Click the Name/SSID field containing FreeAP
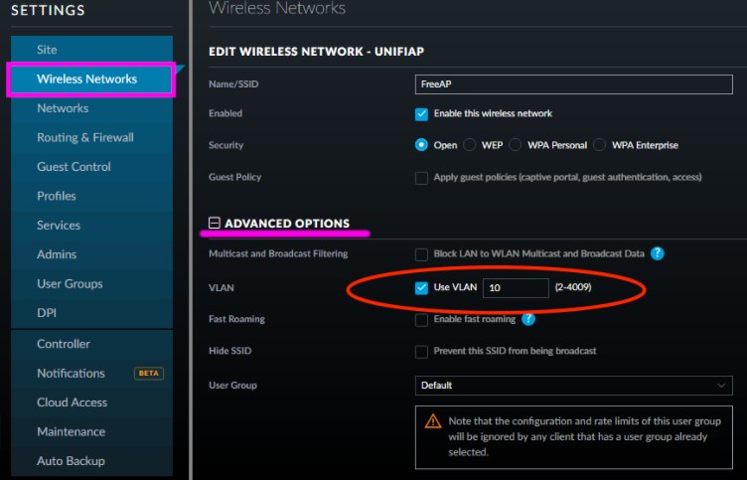The height and width of the screenshot is (480, 747). 573,84
